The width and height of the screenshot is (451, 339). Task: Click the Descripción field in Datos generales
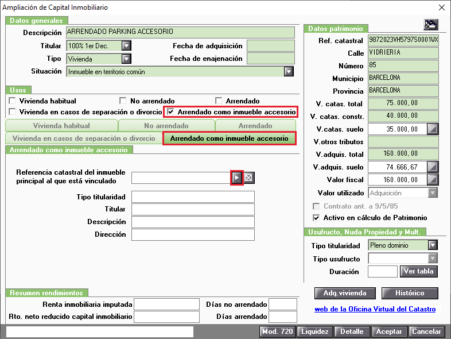[x=180, y=32]
